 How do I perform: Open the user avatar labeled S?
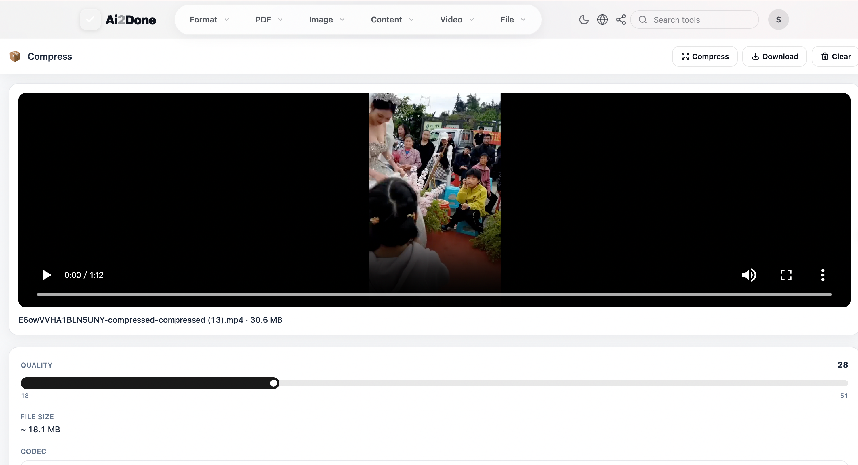point(778,20)
